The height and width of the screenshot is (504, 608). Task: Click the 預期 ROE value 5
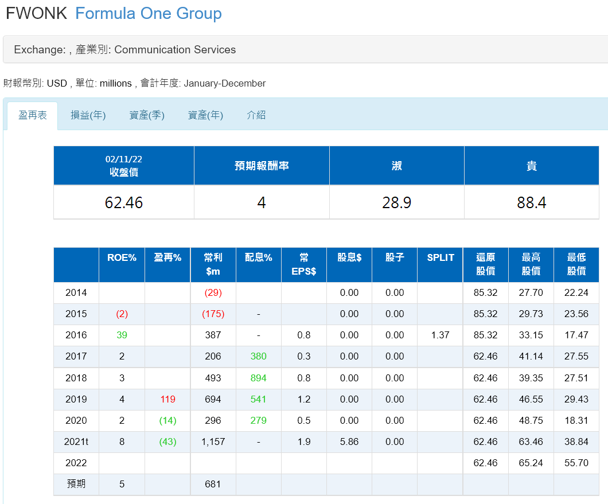click(122, 485)
